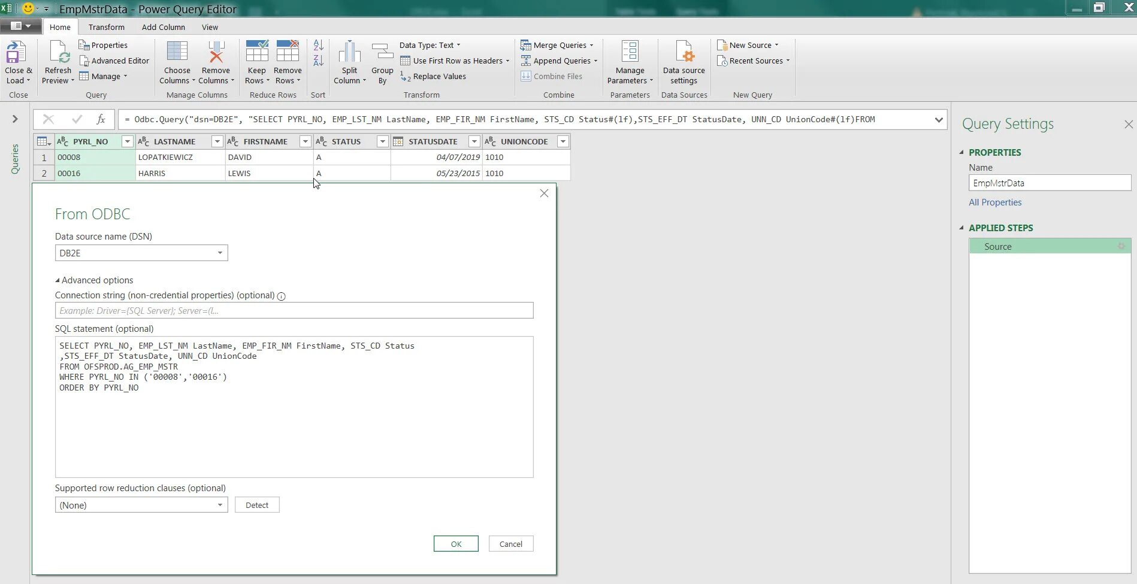1137x584 pixels.
Task: Collapse the APPLIED STEPS section
Action: [962, 228]
